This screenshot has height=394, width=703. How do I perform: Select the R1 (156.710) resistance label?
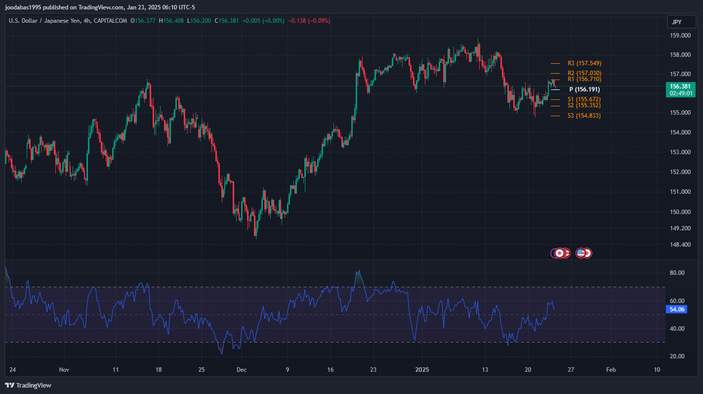(584, 79)
